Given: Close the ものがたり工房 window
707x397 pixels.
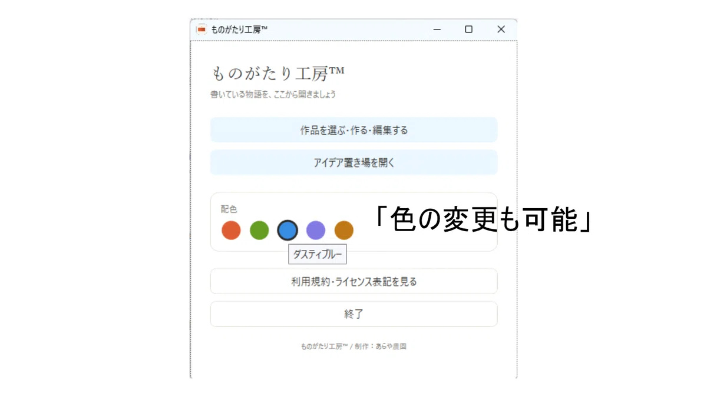Looking at the screenshot, I should [x=501, y=29].
